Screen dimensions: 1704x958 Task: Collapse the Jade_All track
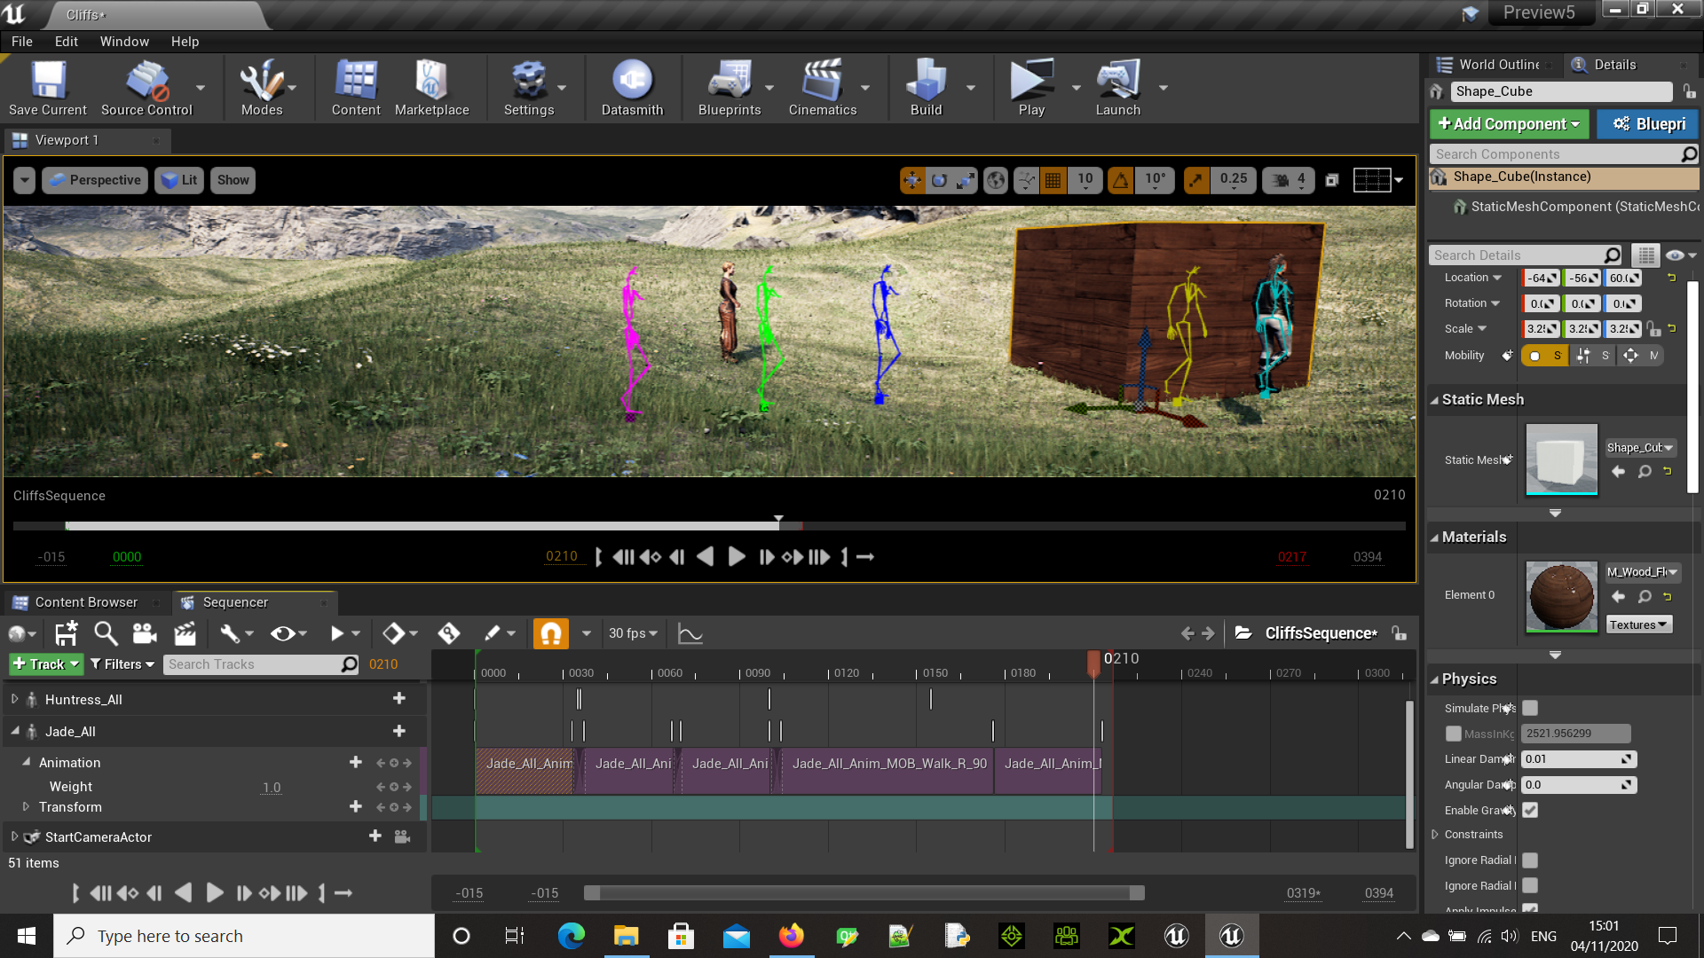click(x=15, y=731)
